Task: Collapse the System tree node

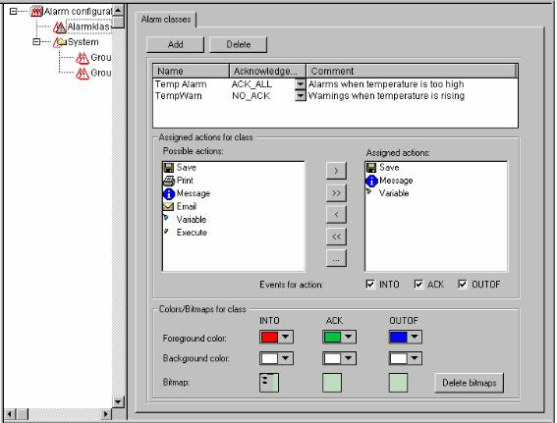Action: pyautogui.click(x=36, y=42)
